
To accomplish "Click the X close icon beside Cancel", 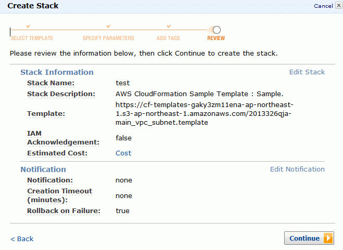I will coord(339,6).
